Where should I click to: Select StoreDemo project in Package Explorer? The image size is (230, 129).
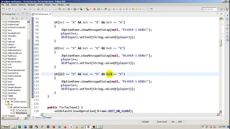click(x=12, y=93)
